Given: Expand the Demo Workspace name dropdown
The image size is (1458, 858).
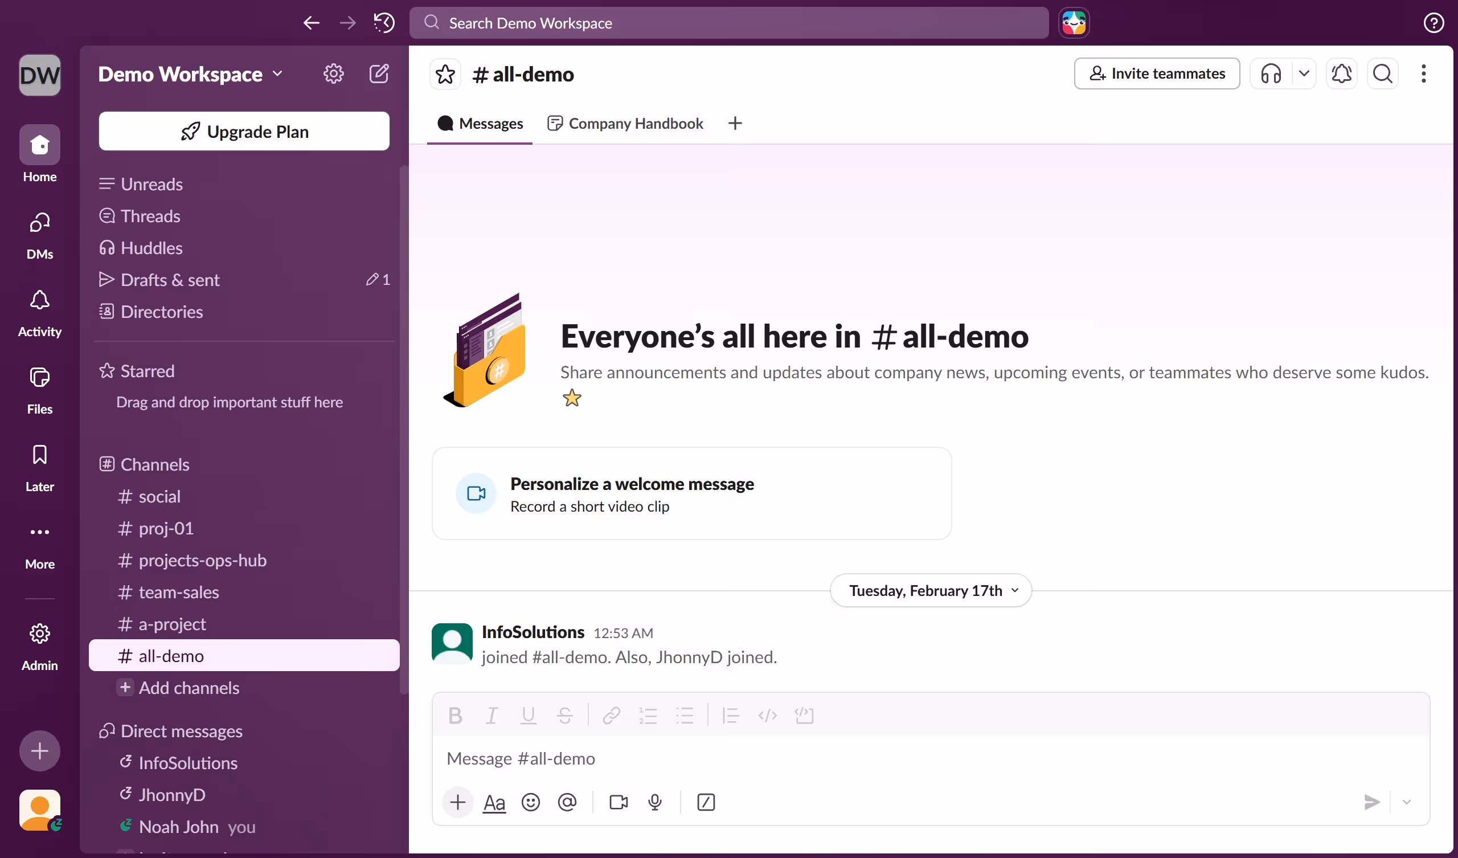Looking at the screenshot, I should tap(190, 74).
